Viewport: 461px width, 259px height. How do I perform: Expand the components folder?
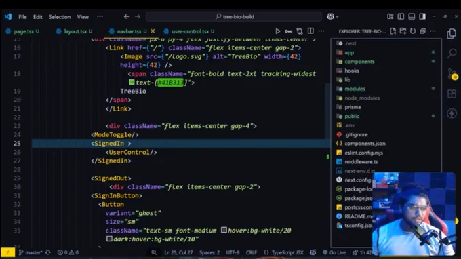359,62
